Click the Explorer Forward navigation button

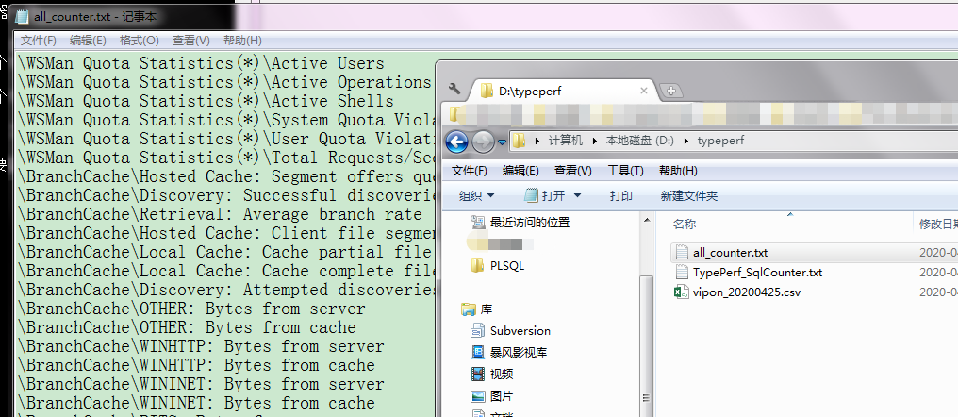pyautogui.click(x=483, y=142)
